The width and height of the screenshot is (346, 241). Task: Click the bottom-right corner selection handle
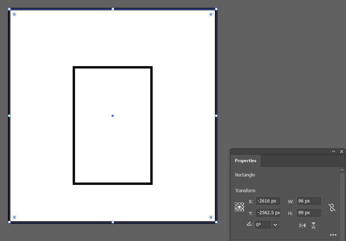coord(216,222)
